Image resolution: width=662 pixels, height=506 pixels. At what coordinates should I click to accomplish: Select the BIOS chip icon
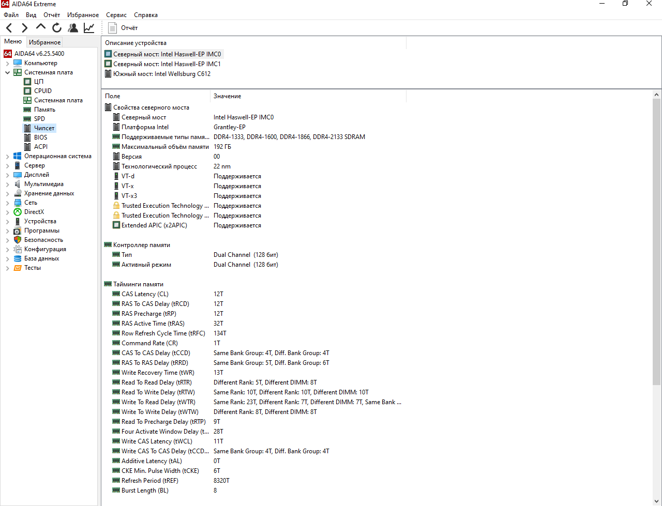[x=28, y=137]
